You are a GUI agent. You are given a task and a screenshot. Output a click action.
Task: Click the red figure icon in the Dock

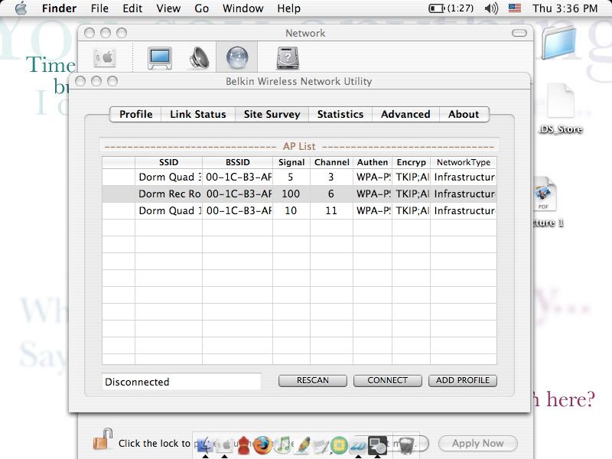(x=244, y=445)
